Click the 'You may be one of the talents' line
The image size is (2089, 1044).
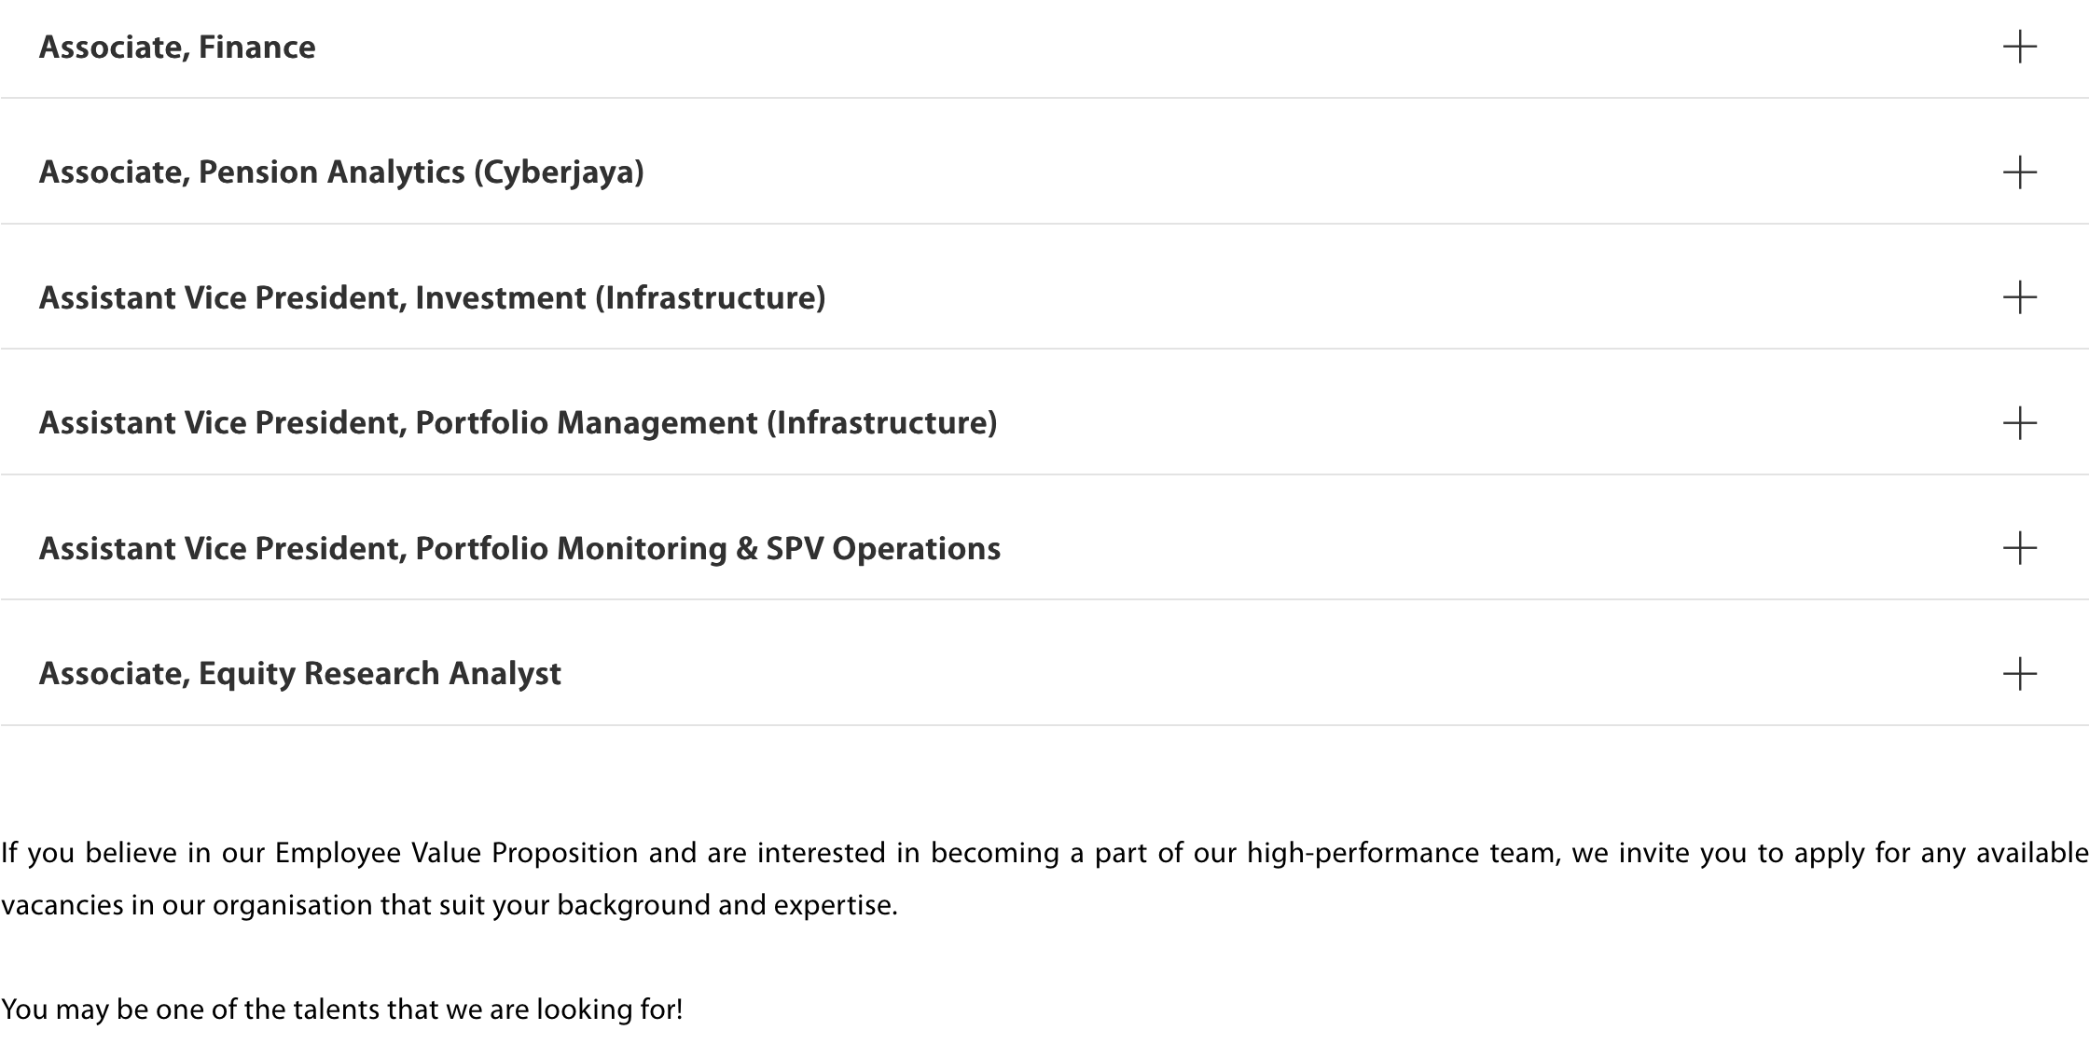pyautogui.click(x=341, y=1010)
